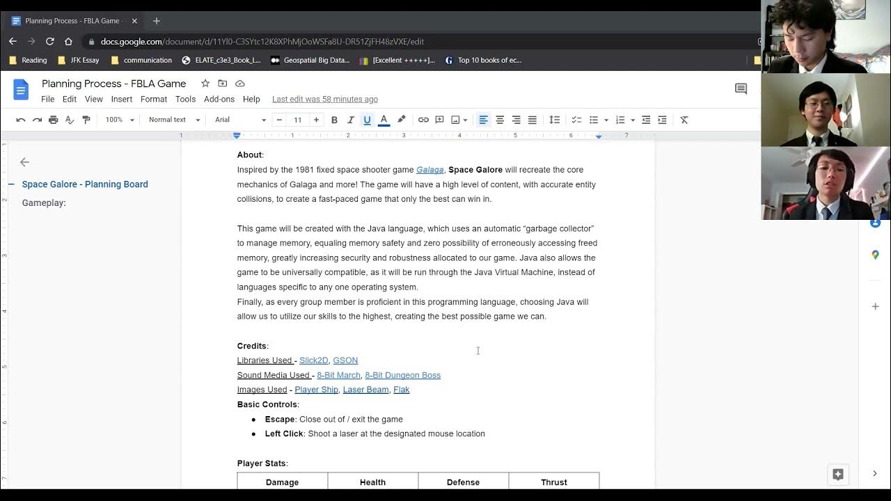Open the File menu
891x501 pixels.
coord(47,100)
